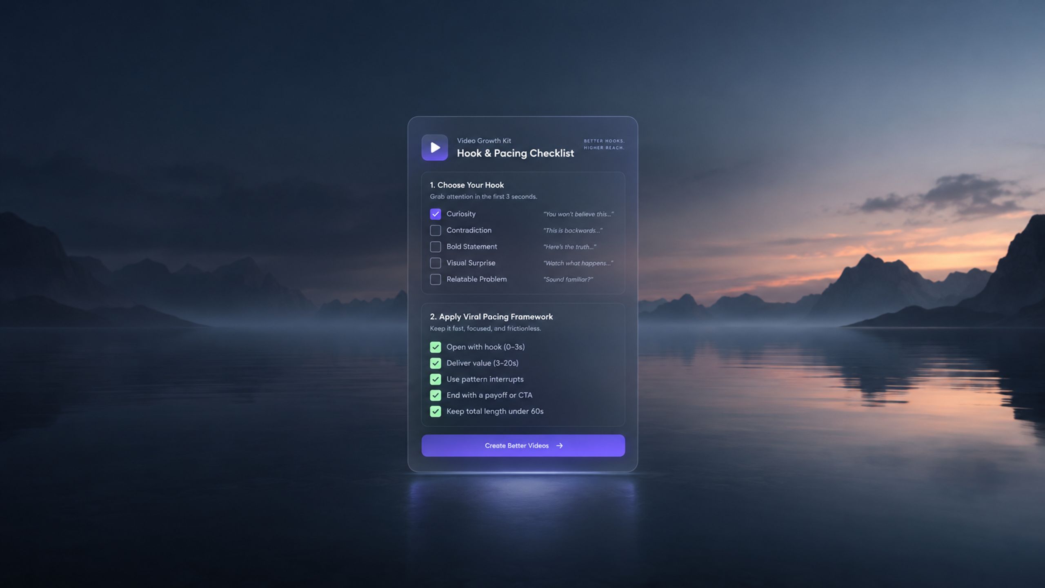Uncheck the Curiosity hook checkbox
This screenshot has width=1045, height=588.
pos(436,214)
